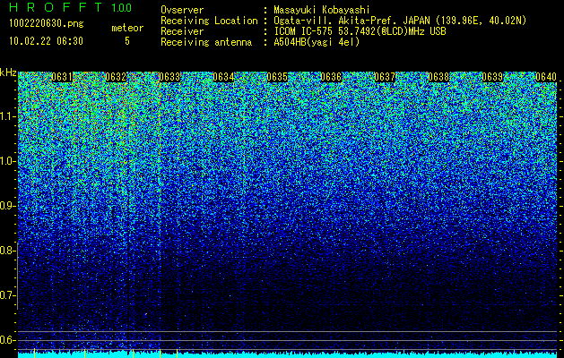This screenshot has height=358, width=564.
Task: Click the 0.8 frequency axis label
Action: 7,251
